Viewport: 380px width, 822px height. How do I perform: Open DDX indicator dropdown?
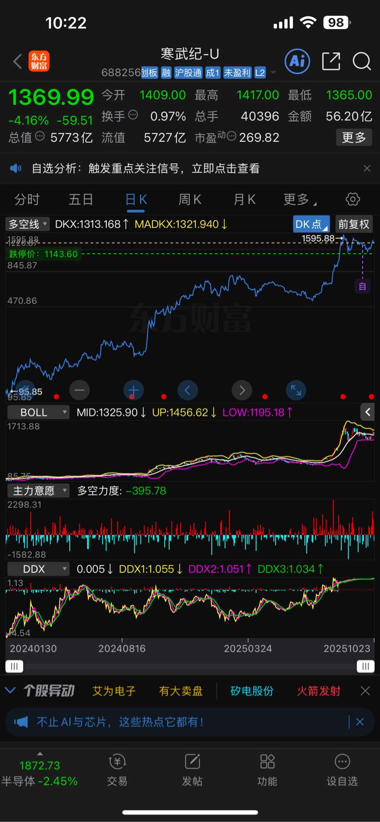tap(38, 569)
